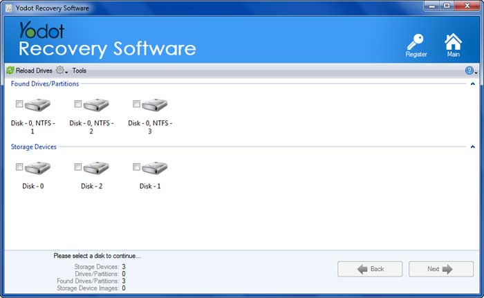
Task: Select the Disk - 0, NTFS - 3 drive icon
Action: coord(155,104)
